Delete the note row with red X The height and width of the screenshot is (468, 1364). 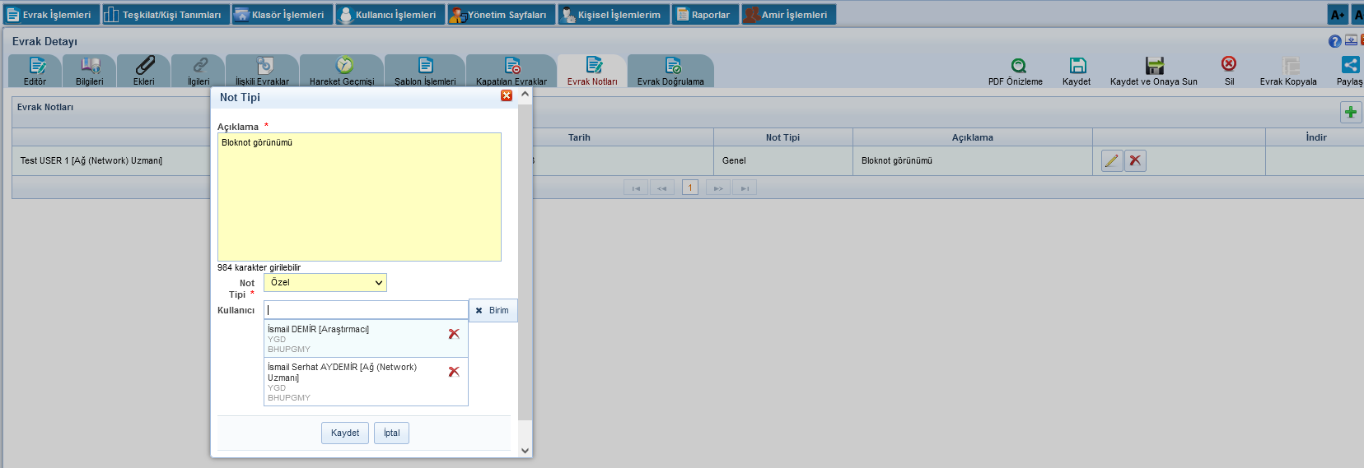click(x=1135, y=161)
